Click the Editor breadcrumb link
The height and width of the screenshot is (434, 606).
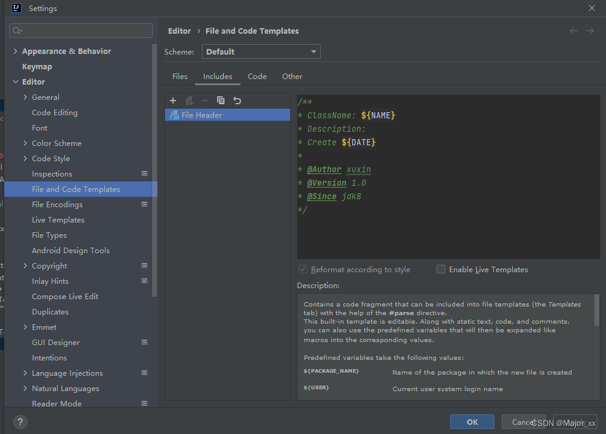(179, 31)
